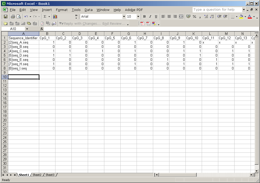Apply the red font color
260x183 pixels.
pyautogui.click(x=250, y=17)
